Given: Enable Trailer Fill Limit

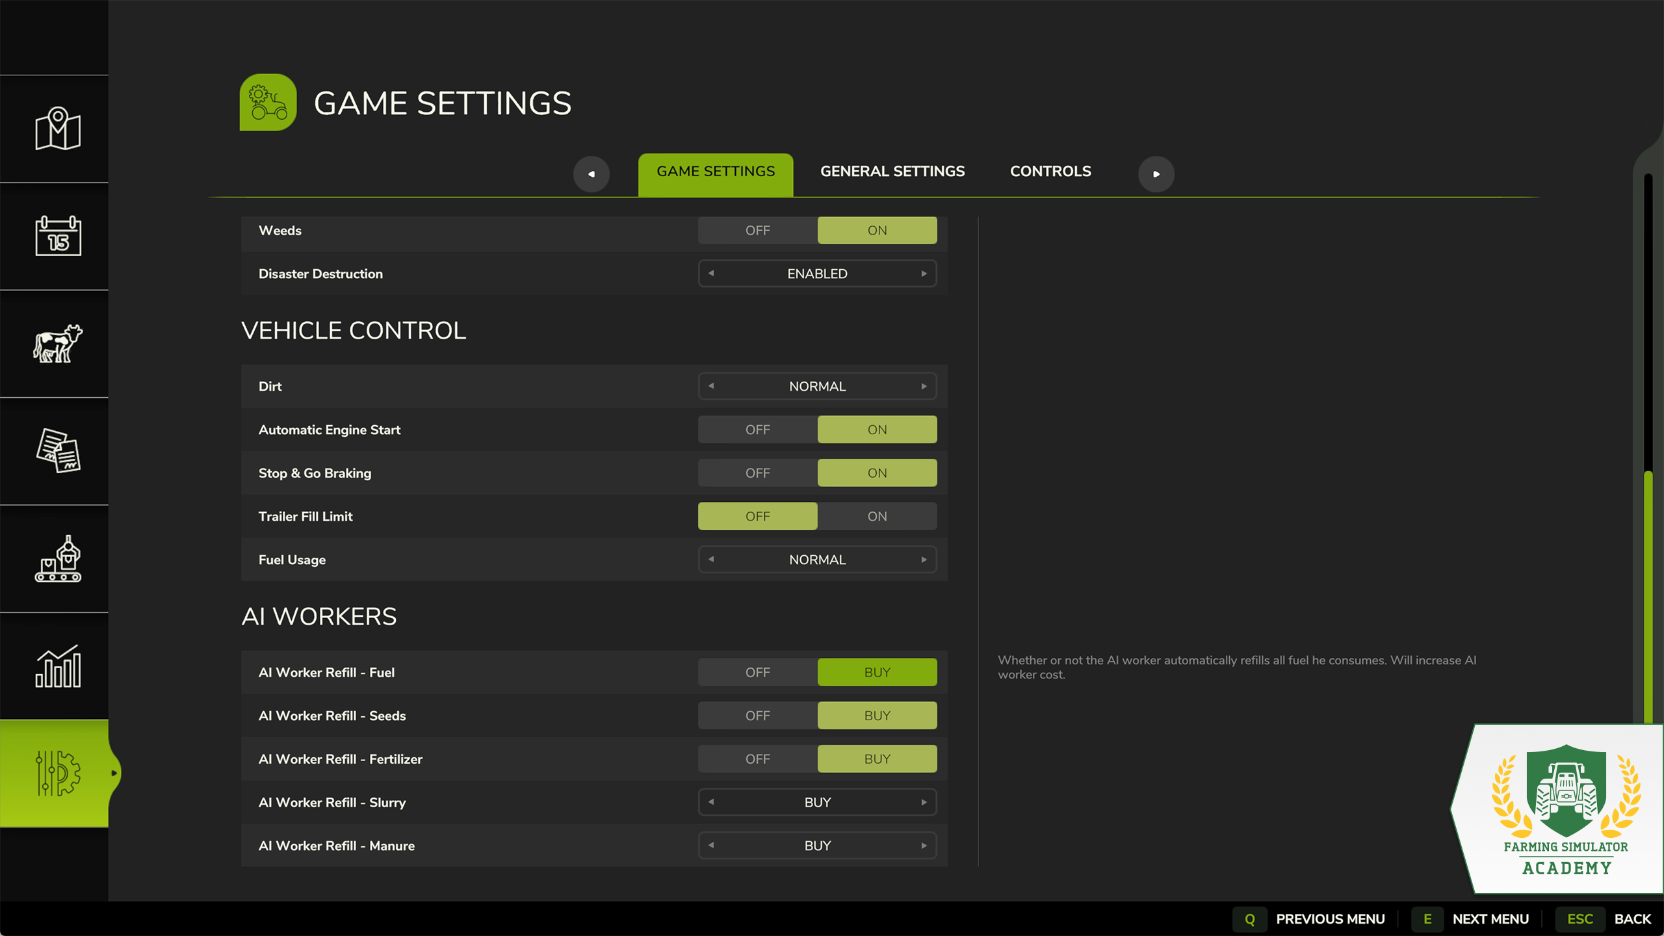Looking at the screenshot, I should 877,516.
